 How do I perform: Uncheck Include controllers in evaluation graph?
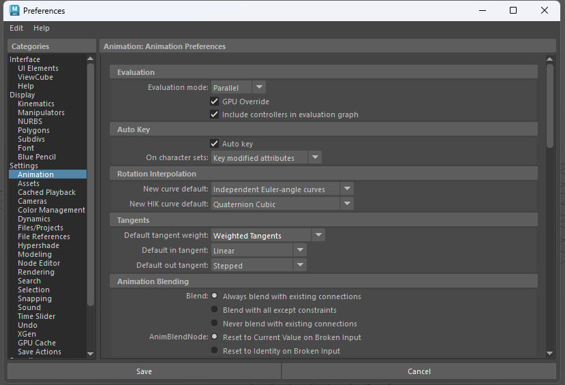click(x=215, y=114)
